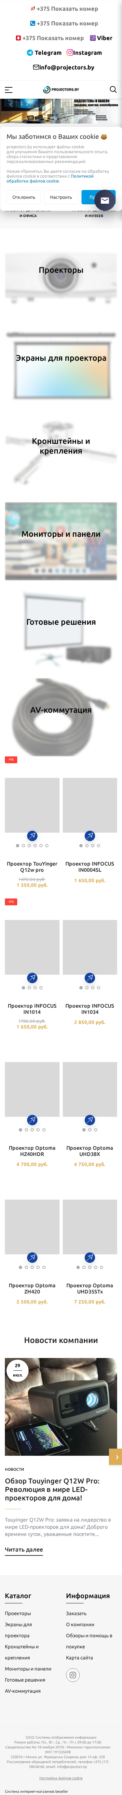The height and width of the screenshot is (1795, 122).
Task: Click the Читать далее link
Action: (x=24, y=1544)
